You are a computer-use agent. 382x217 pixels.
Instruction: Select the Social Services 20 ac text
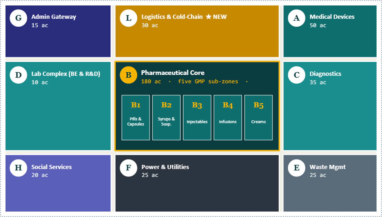(40, 175)
